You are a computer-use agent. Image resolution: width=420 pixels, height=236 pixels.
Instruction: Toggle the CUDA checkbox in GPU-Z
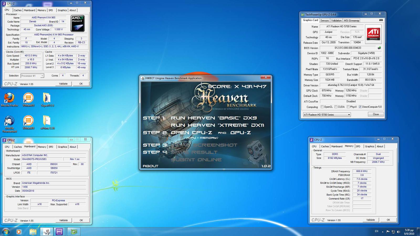(x=336, y=107)
